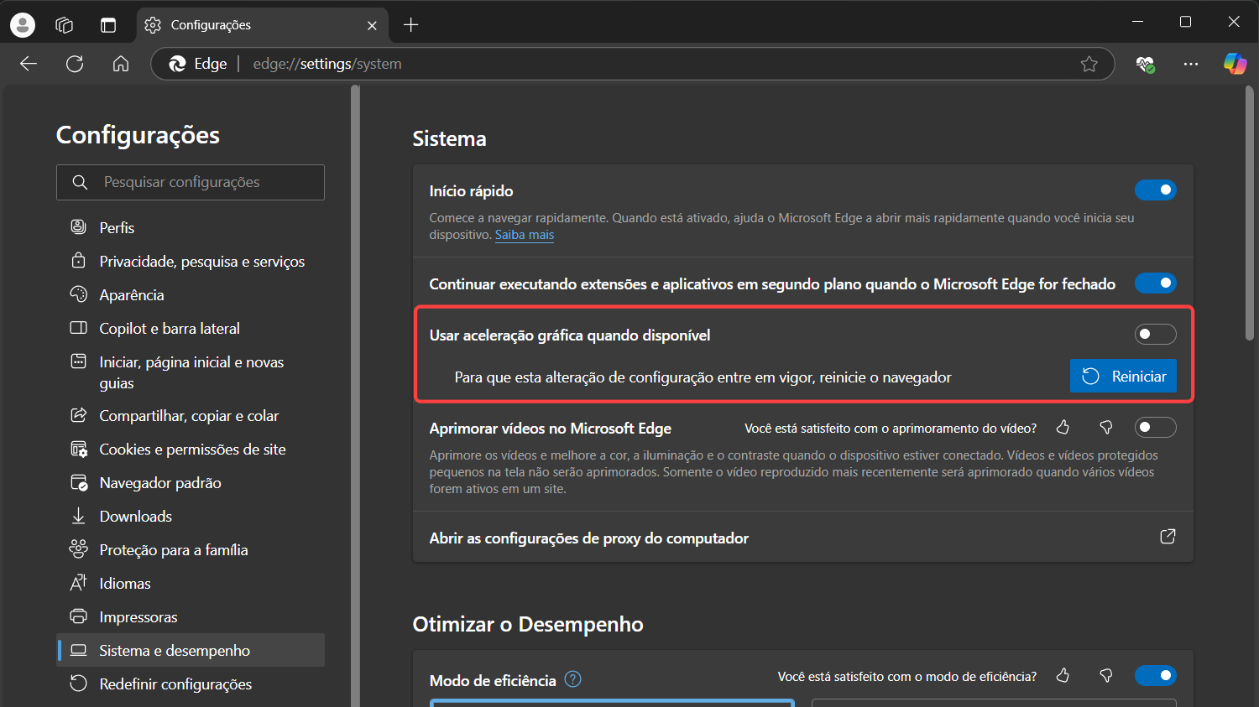The width and height of the screenshot is (1259, 707).
Task: Navigate back using the arrow icon
Action: [28, 64]
